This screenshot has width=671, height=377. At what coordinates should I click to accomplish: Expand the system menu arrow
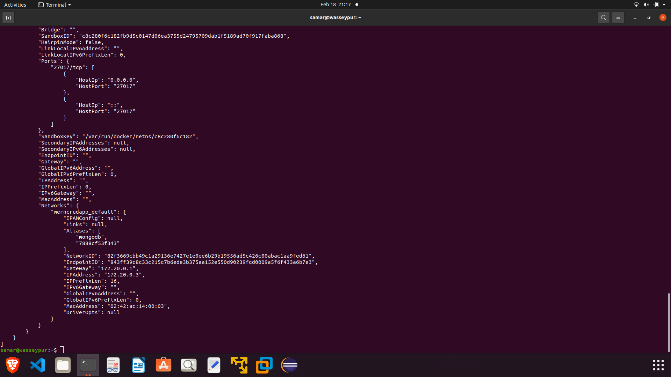pos(664,5)
